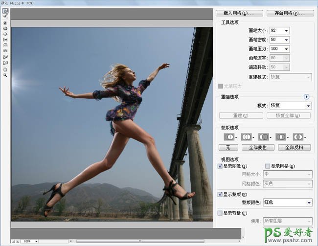Choose the Pucker tool
The image size is (318, 246).
5,28
